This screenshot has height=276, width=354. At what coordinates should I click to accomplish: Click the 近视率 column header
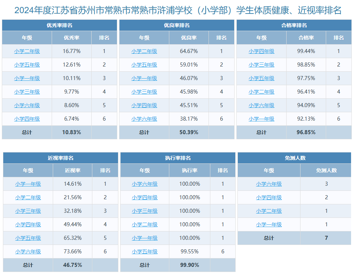tap(73, 170)
